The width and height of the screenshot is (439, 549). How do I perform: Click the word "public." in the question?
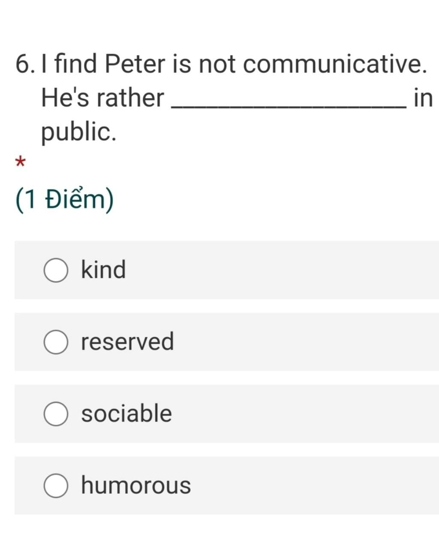pos(78,132)
